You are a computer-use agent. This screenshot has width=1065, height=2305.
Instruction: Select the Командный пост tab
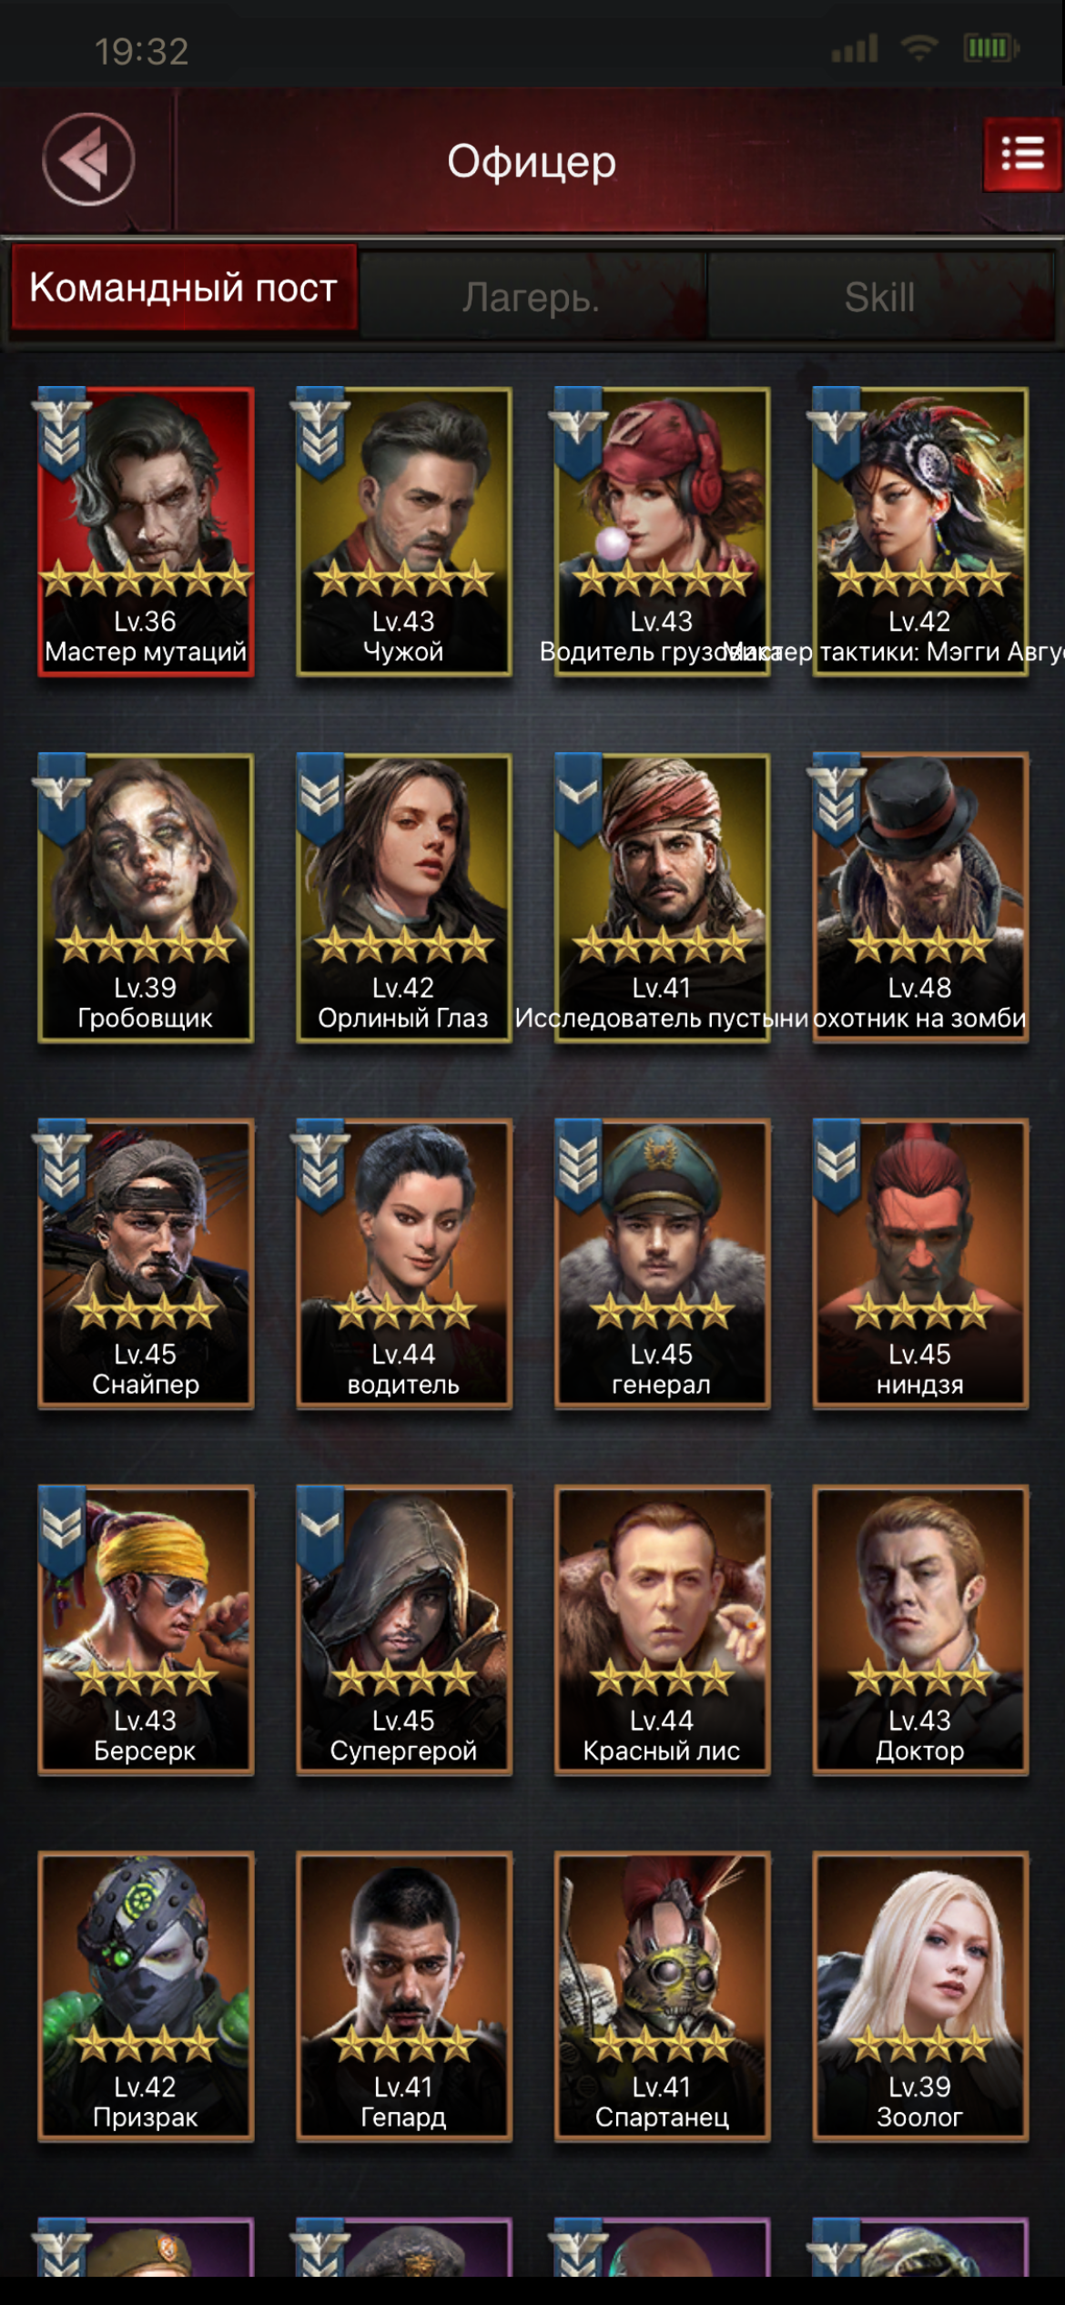(183, 289)
